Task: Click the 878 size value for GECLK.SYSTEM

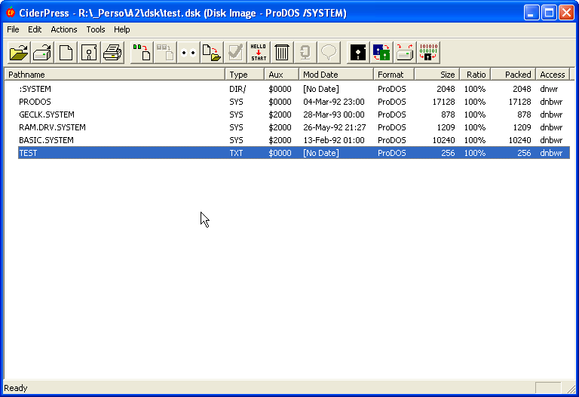Action: point(448,115)
